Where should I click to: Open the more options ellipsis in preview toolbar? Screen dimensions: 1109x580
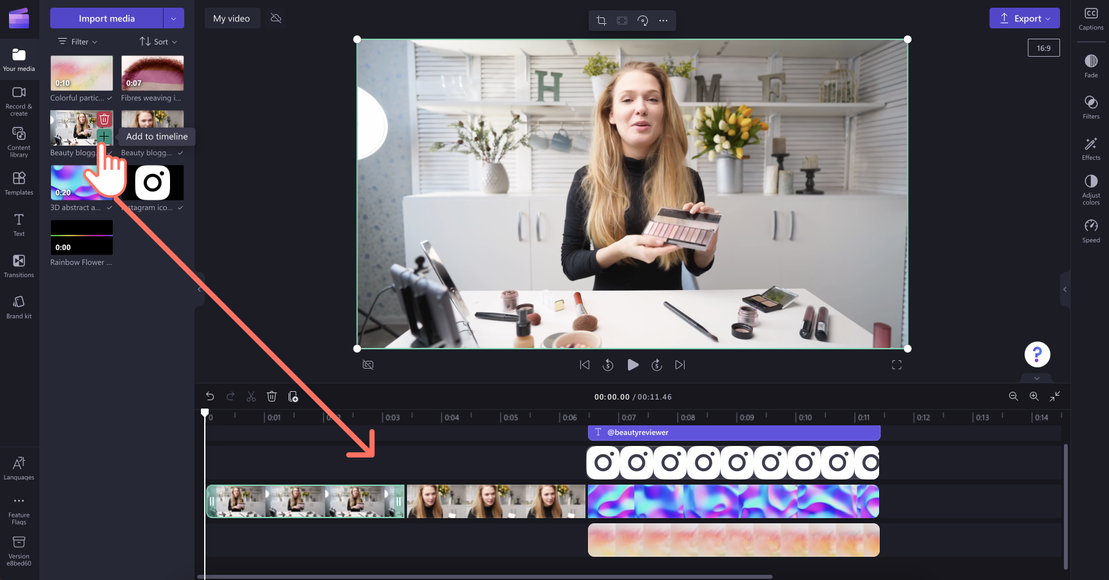[x=663, y=21]
